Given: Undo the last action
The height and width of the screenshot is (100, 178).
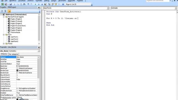Looking at the screenshot, I should [x=28, y=4].
